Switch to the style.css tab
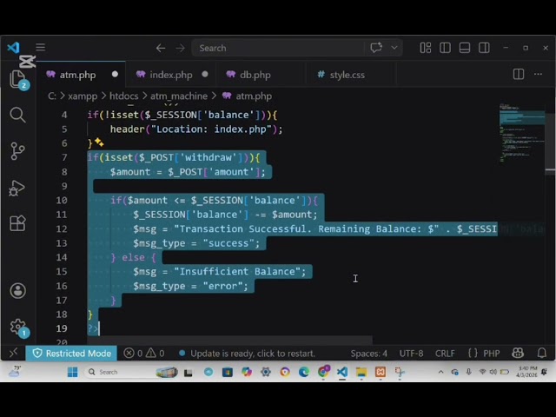The image size is (556, 417). [347, 75]
